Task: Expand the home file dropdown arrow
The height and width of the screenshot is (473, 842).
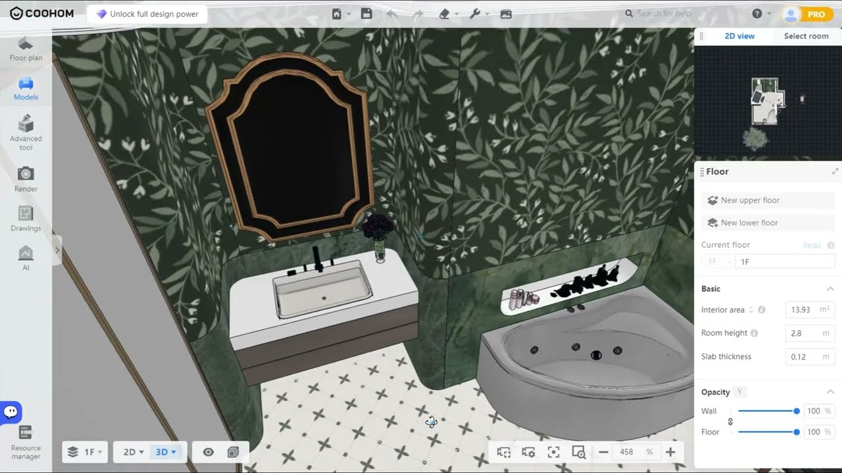Action: click(x=349, y=14)
